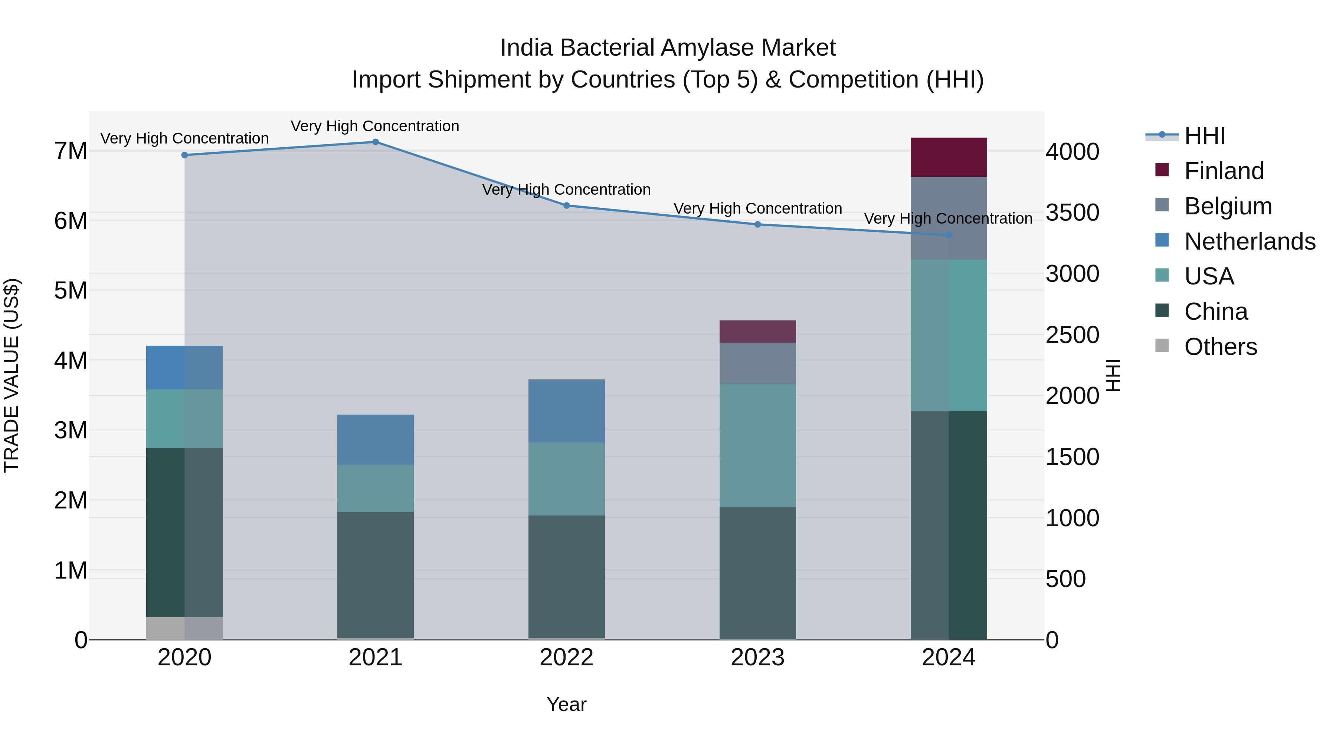Click the USA teal legend swatch
Viewport: 1336px width, 751px height.
pos(1162,275)
